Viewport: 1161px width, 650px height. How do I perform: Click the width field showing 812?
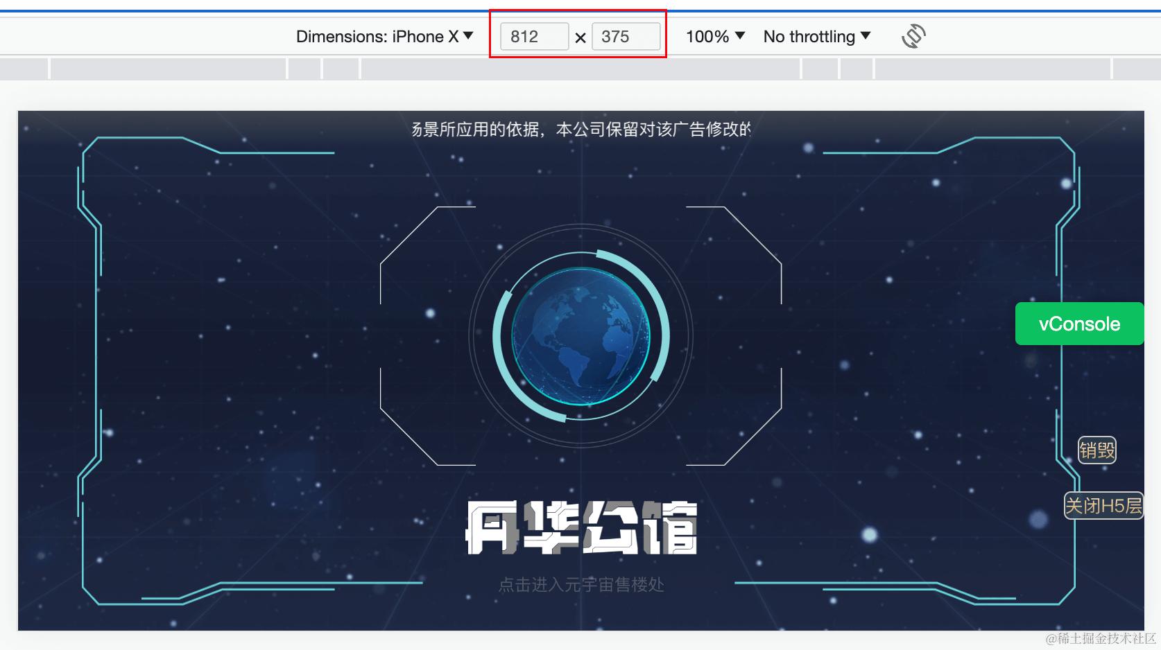[x=534, y=37]
